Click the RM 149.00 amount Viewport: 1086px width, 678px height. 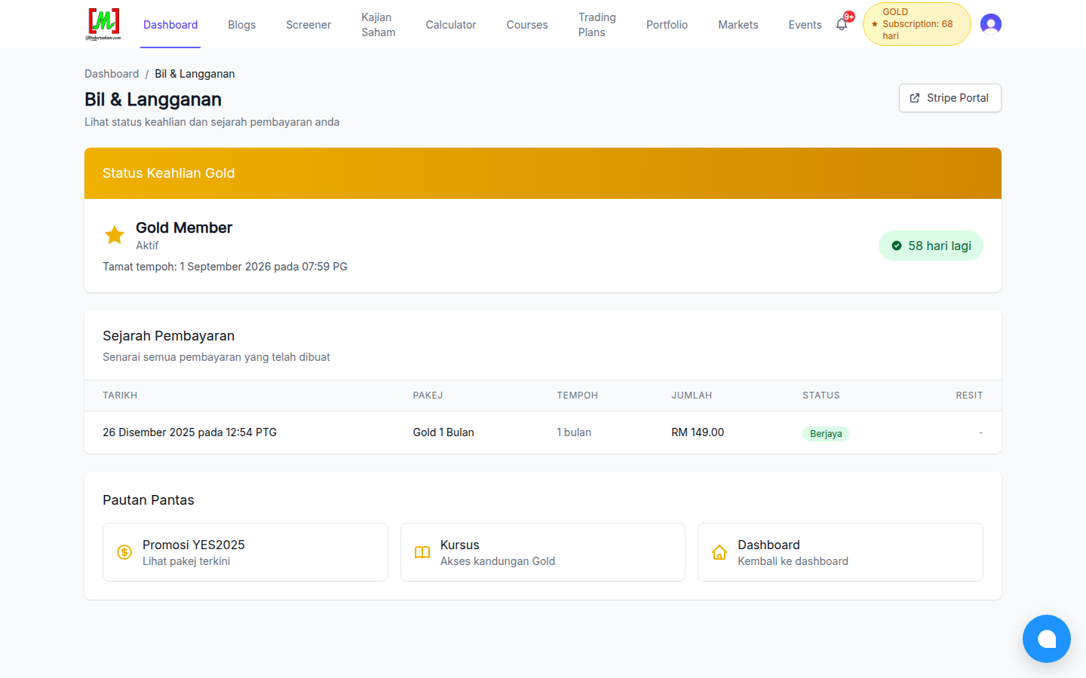(698, 432)
